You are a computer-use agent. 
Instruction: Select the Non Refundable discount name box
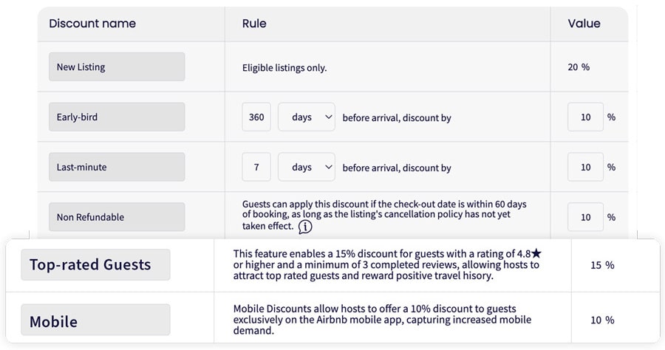click(x=117, y=217)
